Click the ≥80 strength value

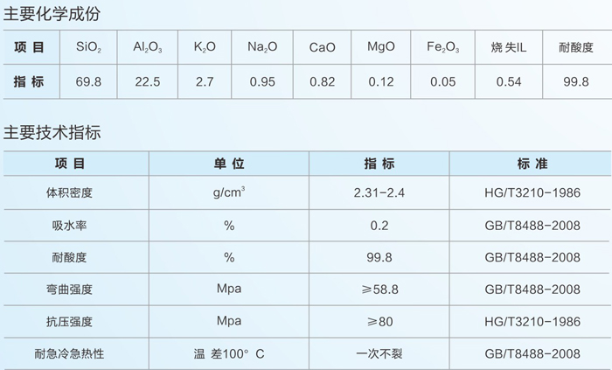379,322
